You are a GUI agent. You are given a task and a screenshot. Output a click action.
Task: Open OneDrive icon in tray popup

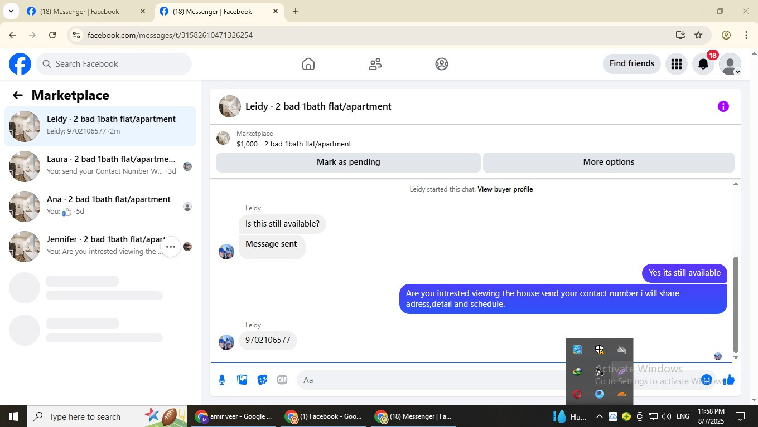click(622, 350)
